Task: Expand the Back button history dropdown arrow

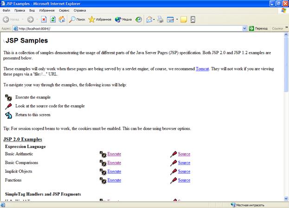Action: pyautogui.click(x=23, y=19)
